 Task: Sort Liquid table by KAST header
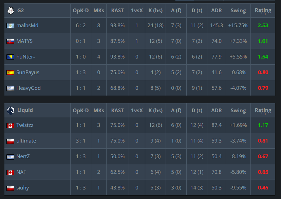117,111
